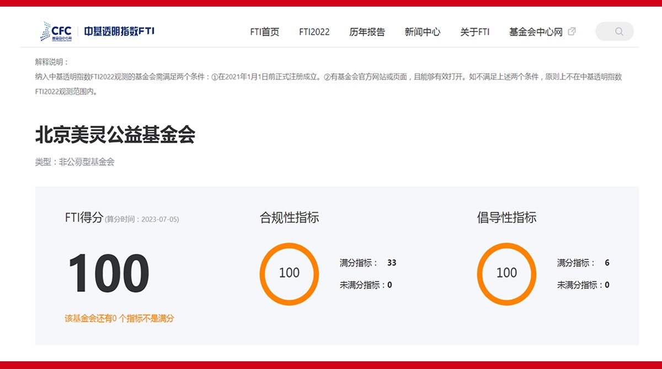Screen dimensions: 662x369
Task: Visit the 基金会中心网 link
Action: coord(536,32)
